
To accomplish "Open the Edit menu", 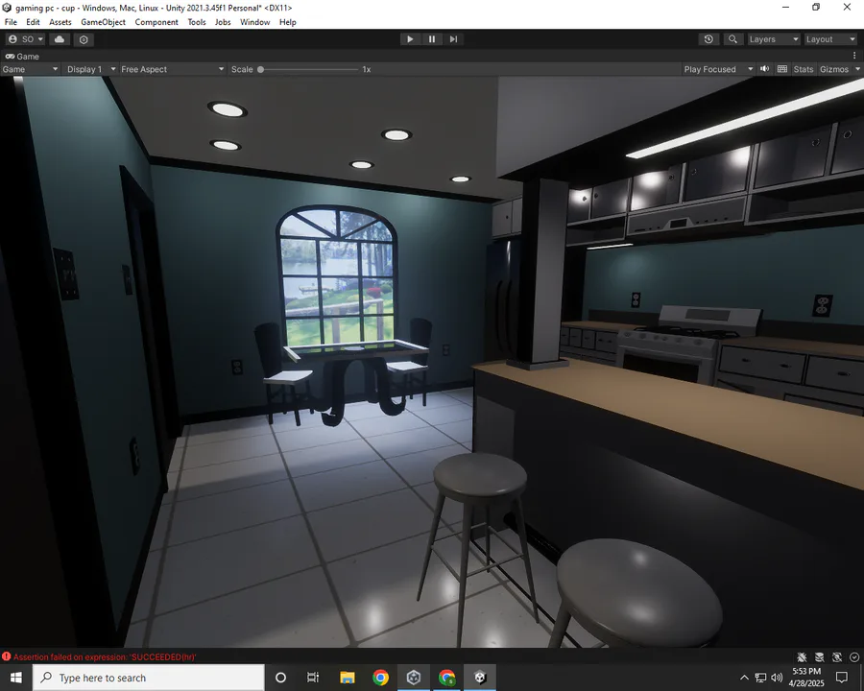I will click(x=33, y=22).
